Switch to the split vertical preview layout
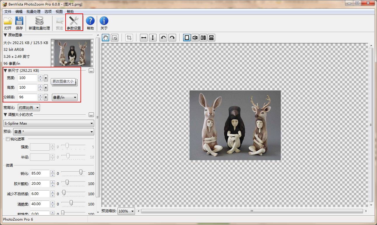Screen dimensions: 377x225 coord(195,38)
